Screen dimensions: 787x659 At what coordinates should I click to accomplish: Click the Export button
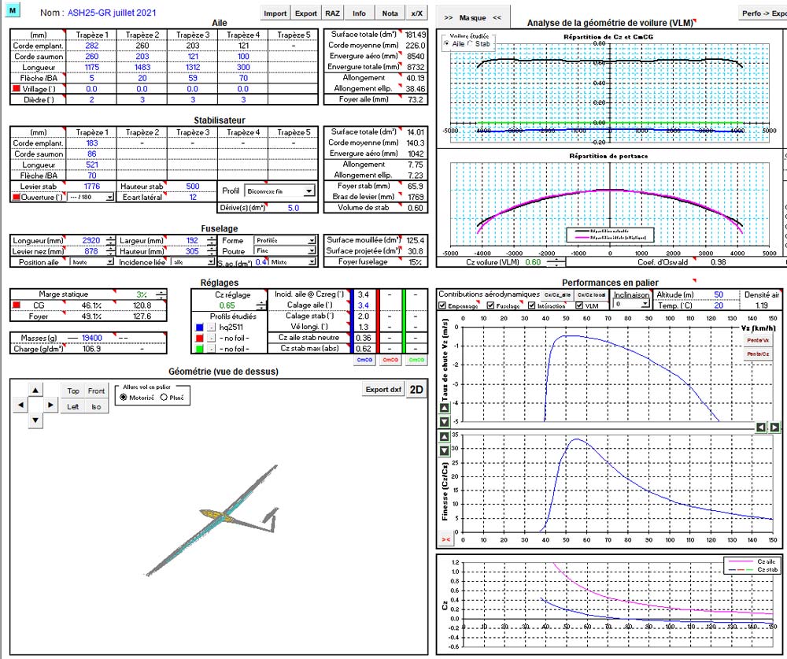click(x=305, y=13)
